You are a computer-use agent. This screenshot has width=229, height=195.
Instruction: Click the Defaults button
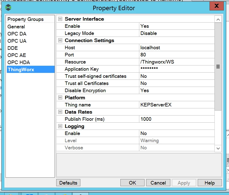click(x=68, y=183)
